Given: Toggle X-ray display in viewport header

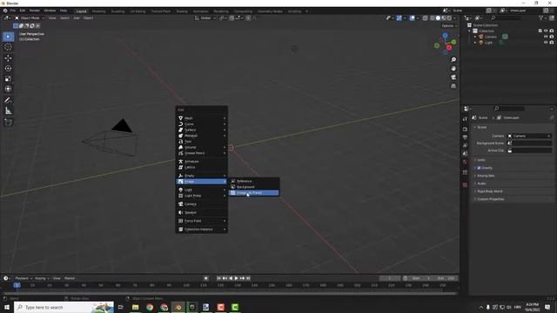Looking at the screenshot, I should [x=425, y=18].
